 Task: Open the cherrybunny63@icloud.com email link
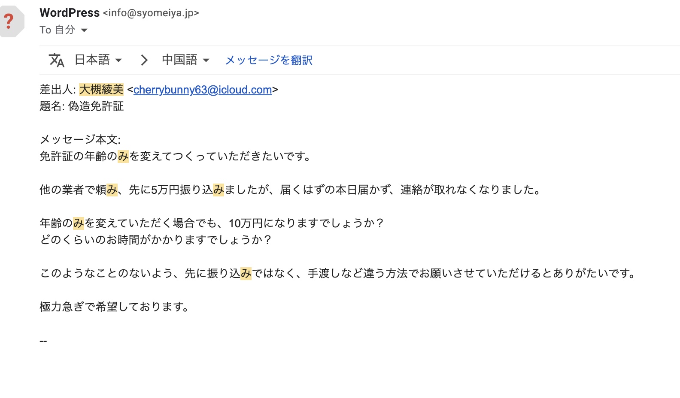203,90
